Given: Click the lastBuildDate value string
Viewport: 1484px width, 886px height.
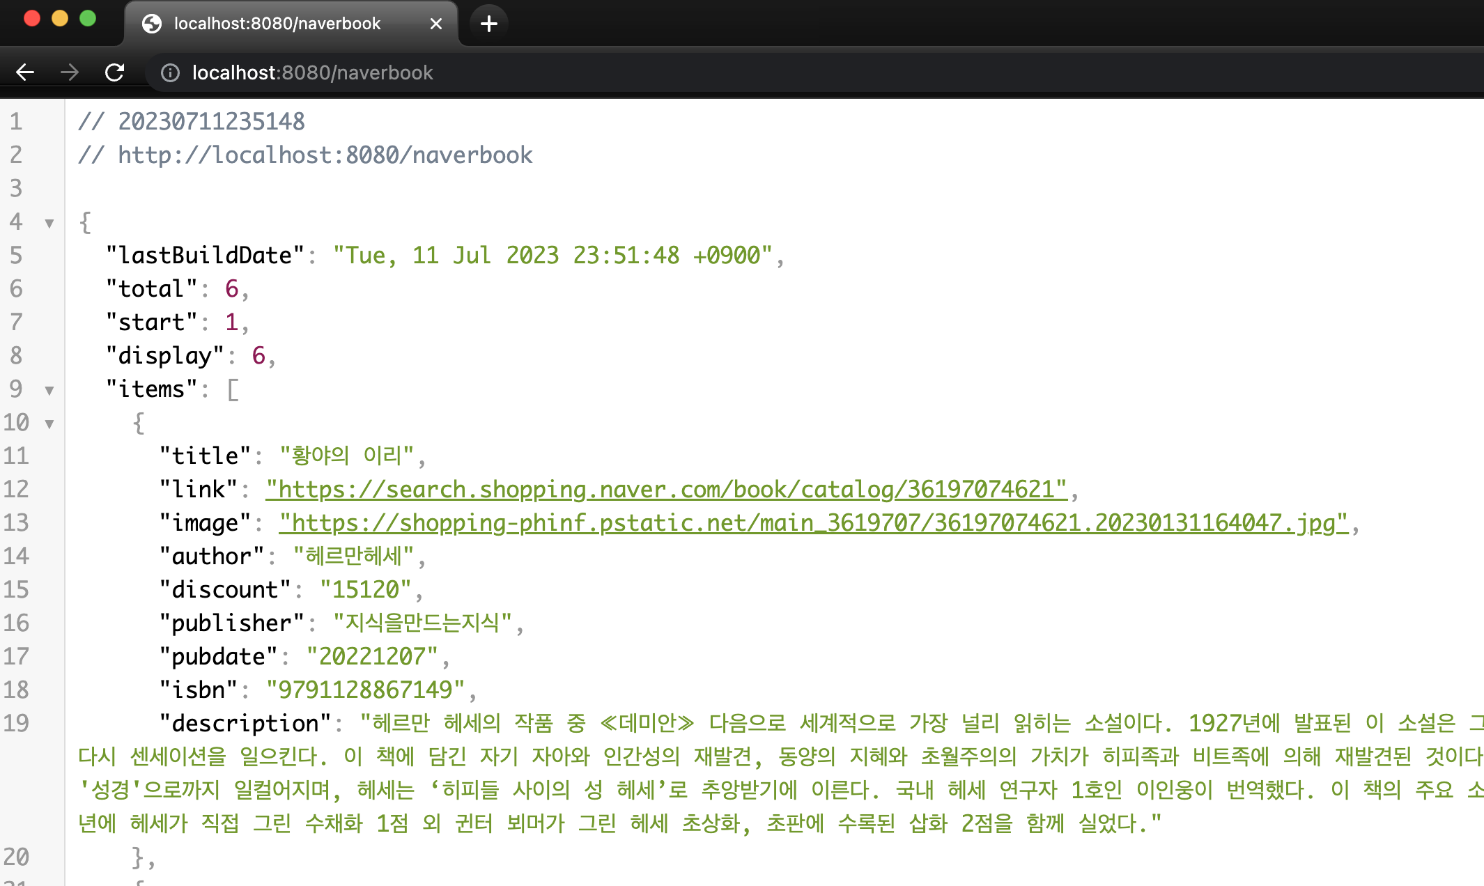Looking at the screenshot, I should coord(552,256).
